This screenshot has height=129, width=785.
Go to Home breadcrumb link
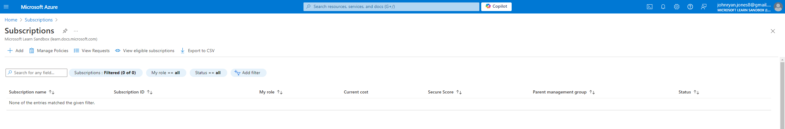click(x=11, y=20)
